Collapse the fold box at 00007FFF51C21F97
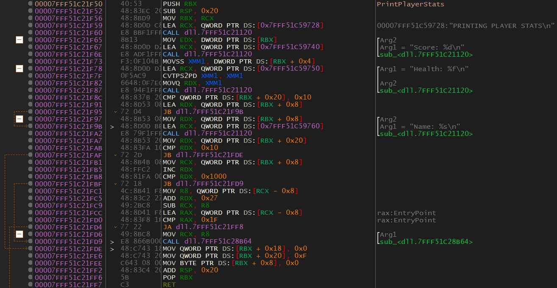 (19, 119)
